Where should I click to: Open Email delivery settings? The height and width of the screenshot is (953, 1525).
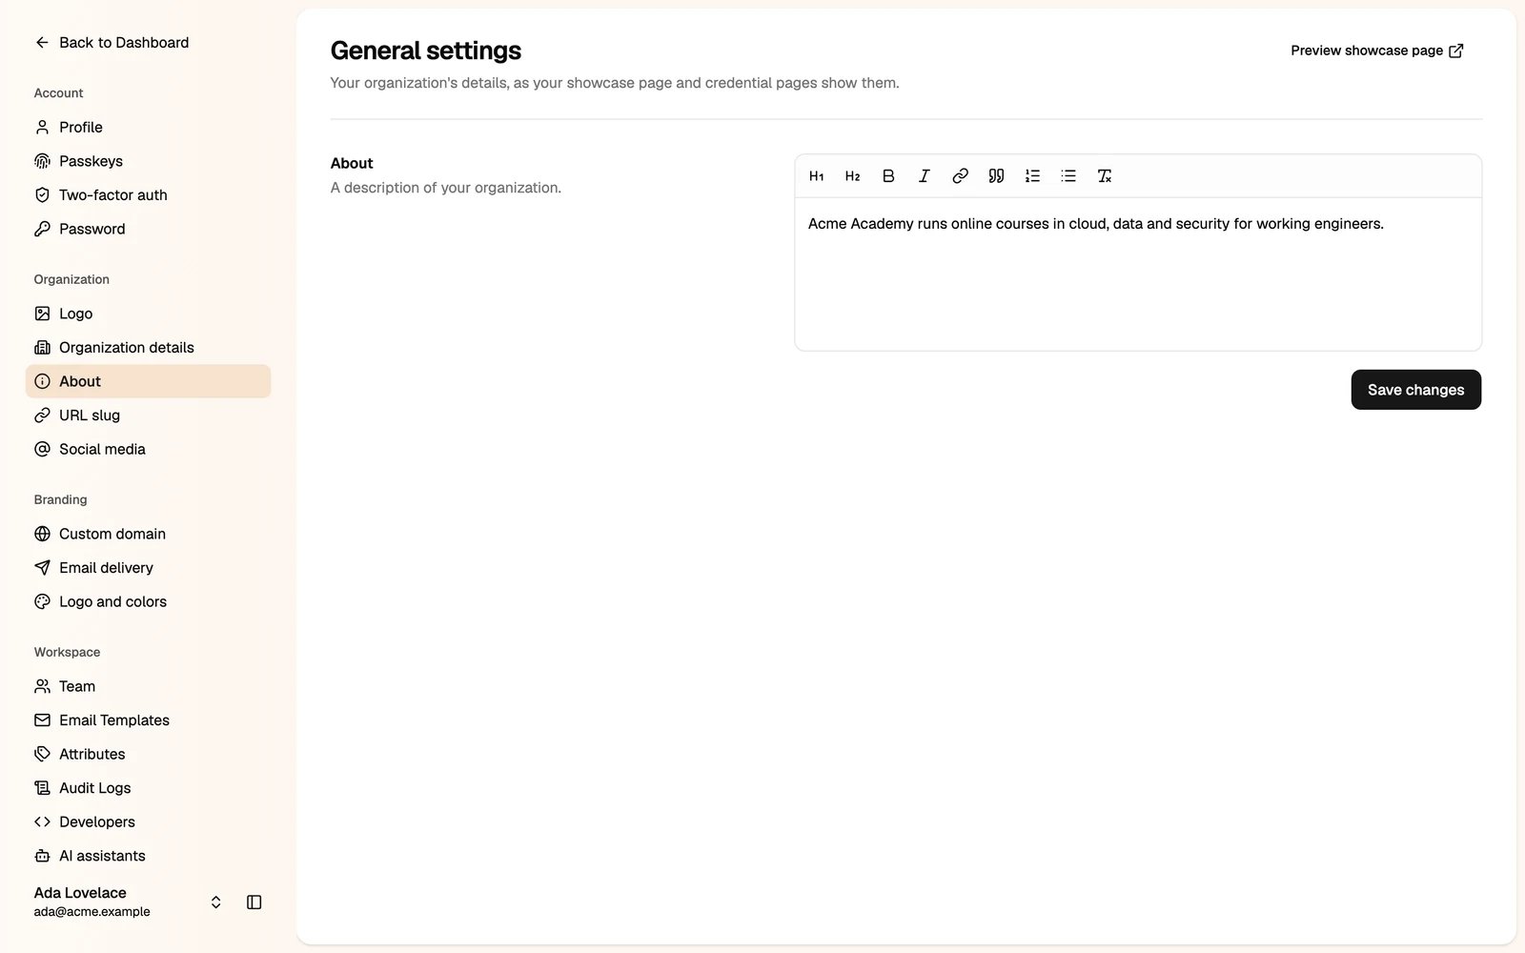coord(148,568)
